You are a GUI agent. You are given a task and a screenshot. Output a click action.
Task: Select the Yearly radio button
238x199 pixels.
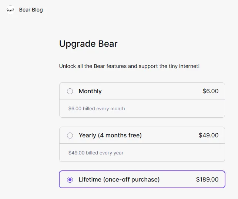(x=70, y=136)
